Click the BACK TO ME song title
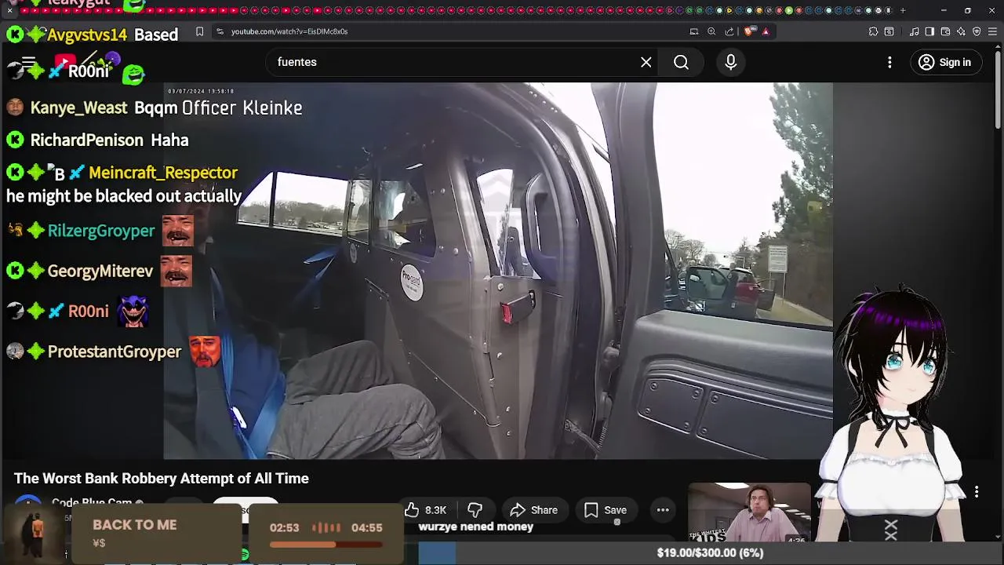Image resolution: width=1004 pixels, height=565 pixels. [134, 525]
